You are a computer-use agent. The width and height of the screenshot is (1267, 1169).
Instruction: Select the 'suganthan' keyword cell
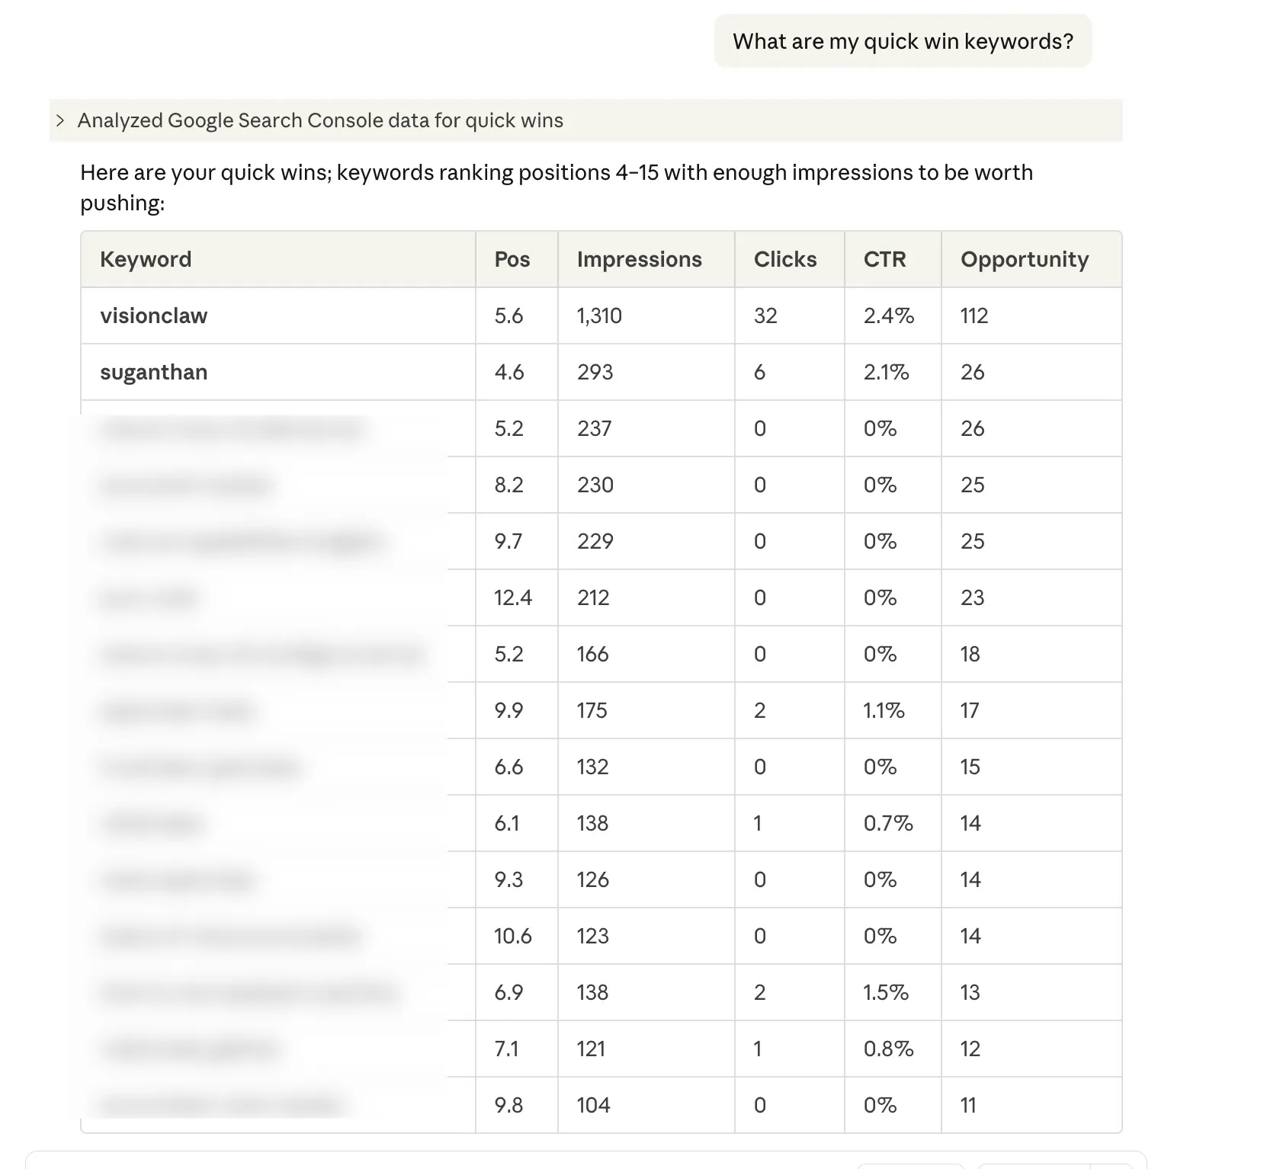coord(153,372)
